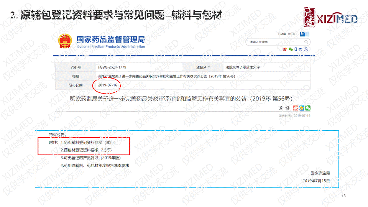Open attachment 4 药用原辅料、药包材年度报告基本要求

tap(95, 166)
